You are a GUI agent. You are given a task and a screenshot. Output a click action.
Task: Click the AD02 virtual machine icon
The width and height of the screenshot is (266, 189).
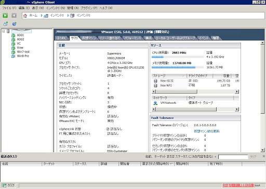tap(13, 39)
